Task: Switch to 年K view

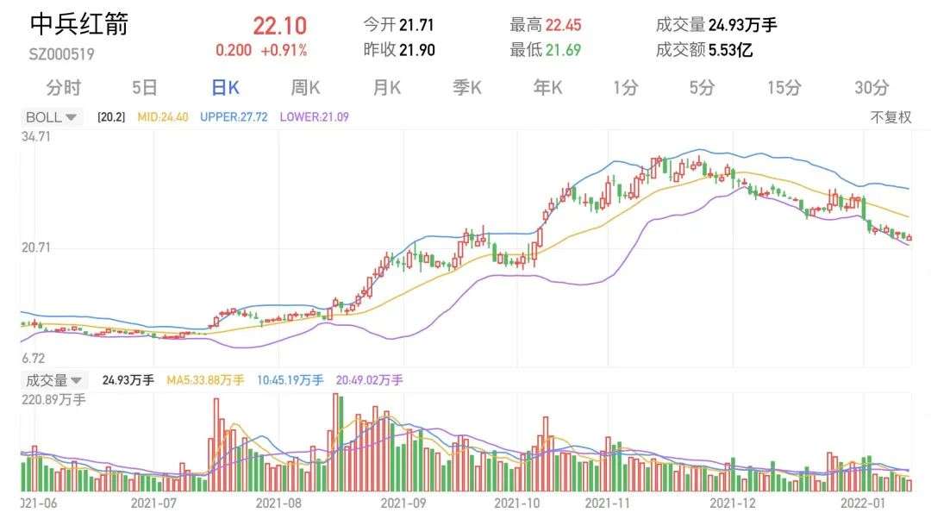Action: point(547,87)
